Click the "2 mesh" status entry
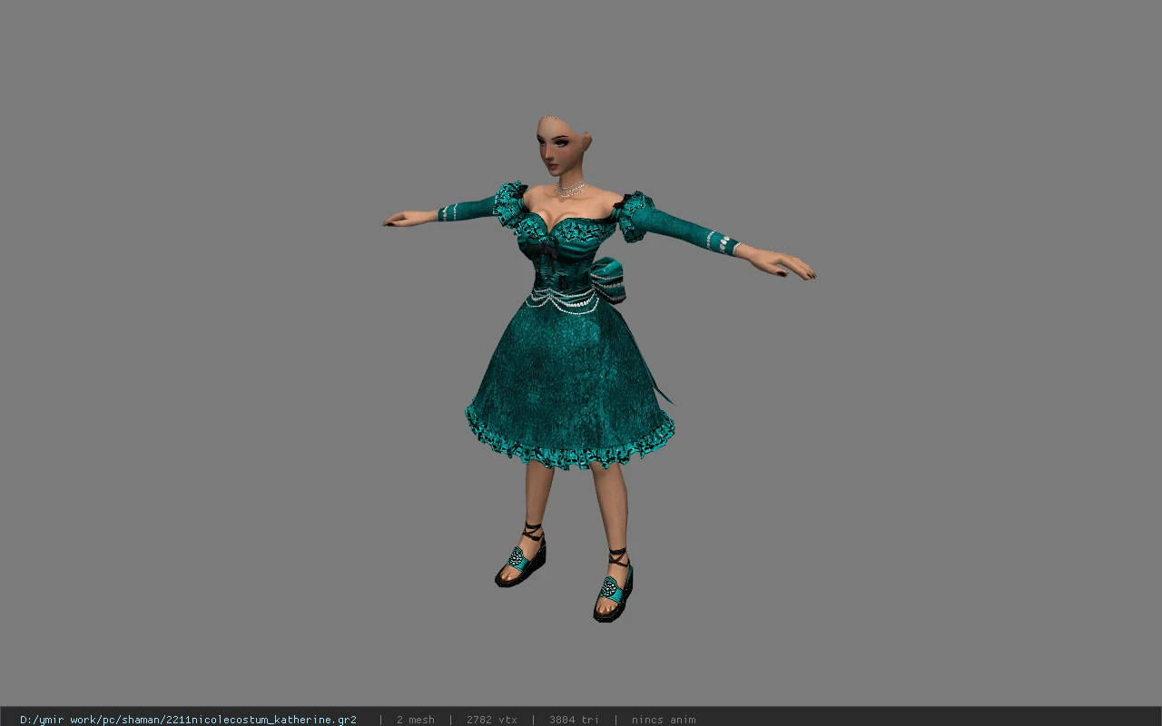This screenshot has width=1162, height=726. tap(415, 720)
